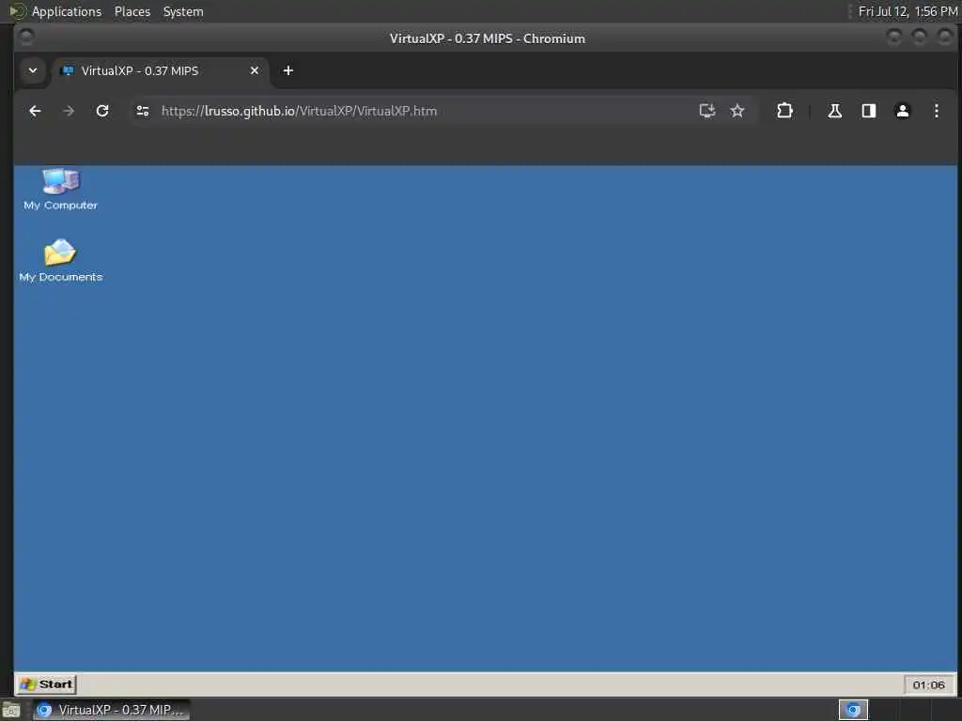
Task: Open the Extensions puzzle menu
Action: coord(784,111)
